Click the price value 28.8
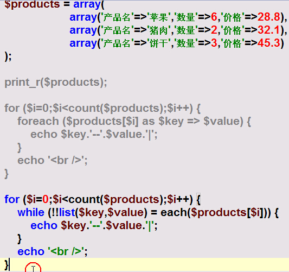Screen dimensions: 289x272 (x=269, y=17)
